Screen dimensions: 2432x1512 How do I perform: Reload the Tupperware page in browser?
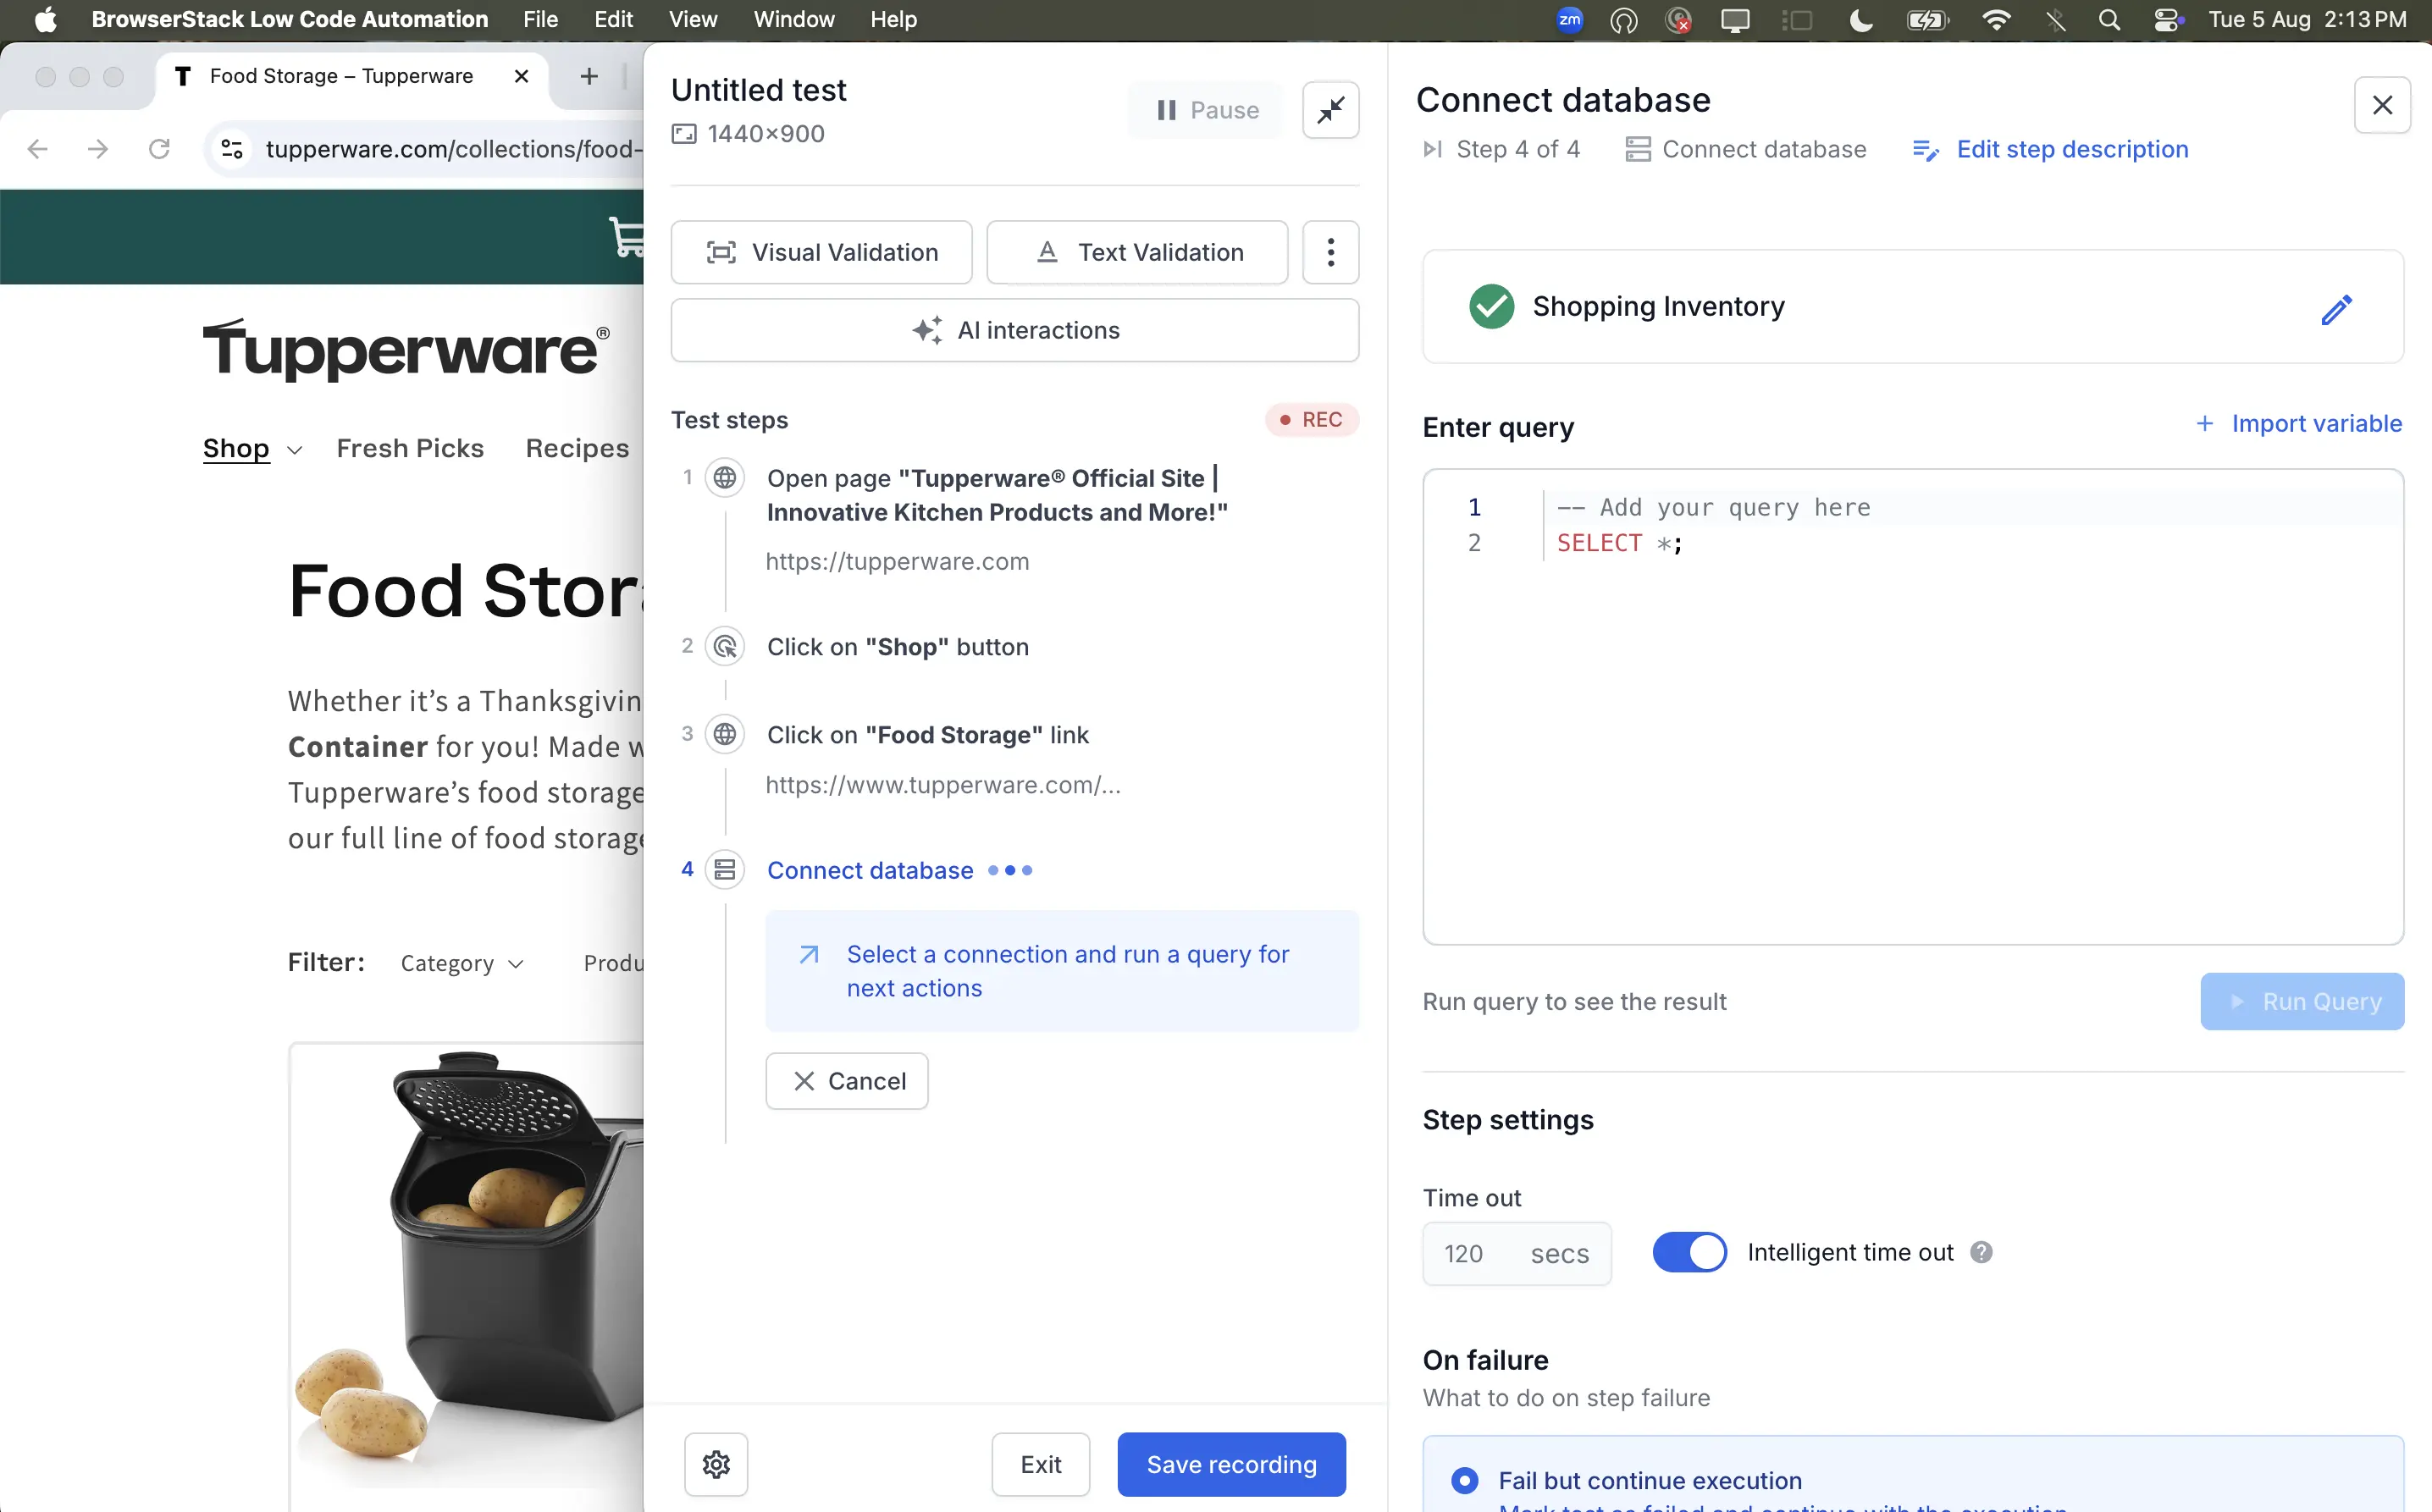tap(159, 149)
